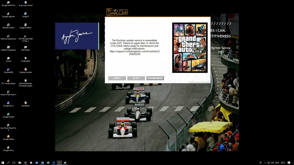Select the 'Ik ga naar school' desktop file
The width and height of the screenshot is (294, 165).
tap(26, 4)
